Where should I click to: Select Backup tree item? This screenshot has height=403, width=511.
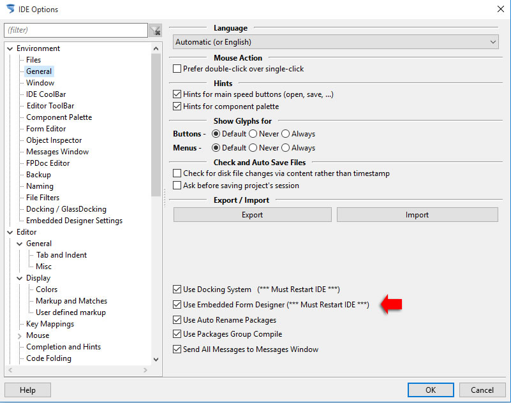(x=38, y=175)
